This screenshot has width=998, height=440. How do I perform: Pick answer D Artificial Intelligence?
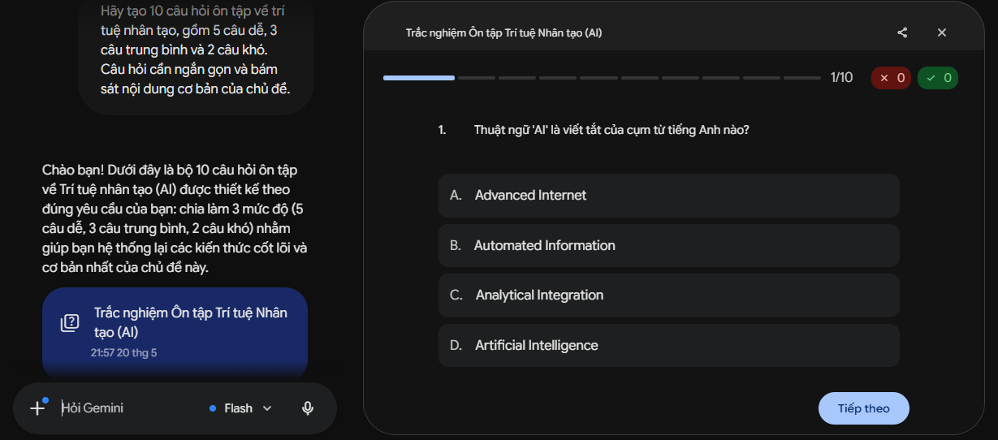pyautogui.click(x=668, y=346)
